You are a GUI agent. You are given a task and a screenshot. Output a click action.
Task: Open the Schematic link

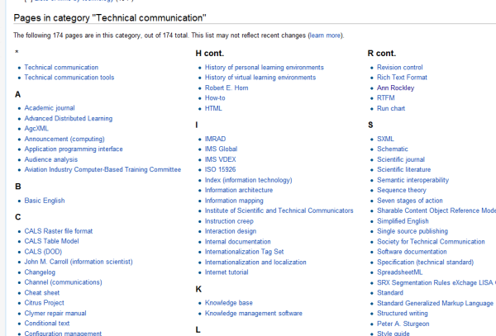pyautogui.click(x=392, y=149)
